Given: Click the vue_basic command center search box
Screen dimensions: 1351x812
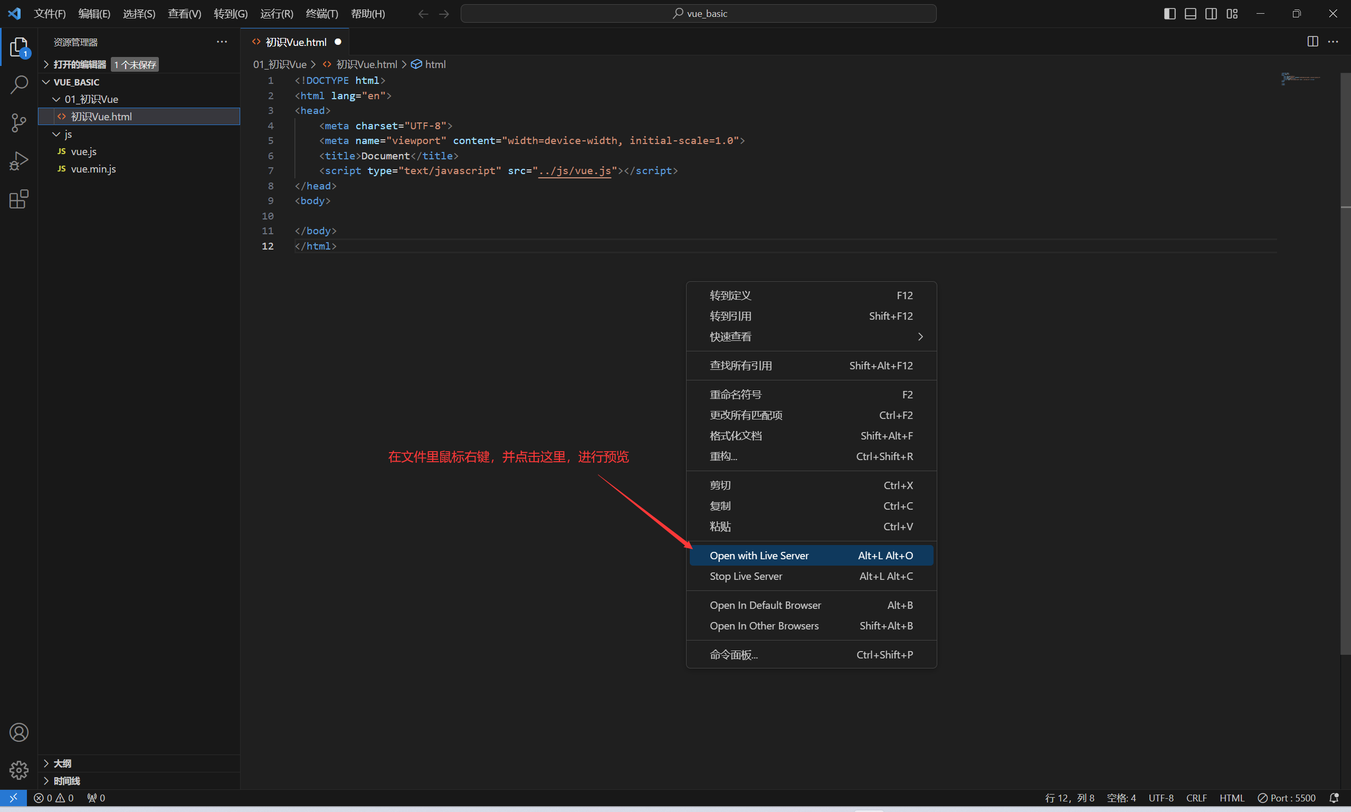Looking at the screenshot, I should tap(698, 14).
